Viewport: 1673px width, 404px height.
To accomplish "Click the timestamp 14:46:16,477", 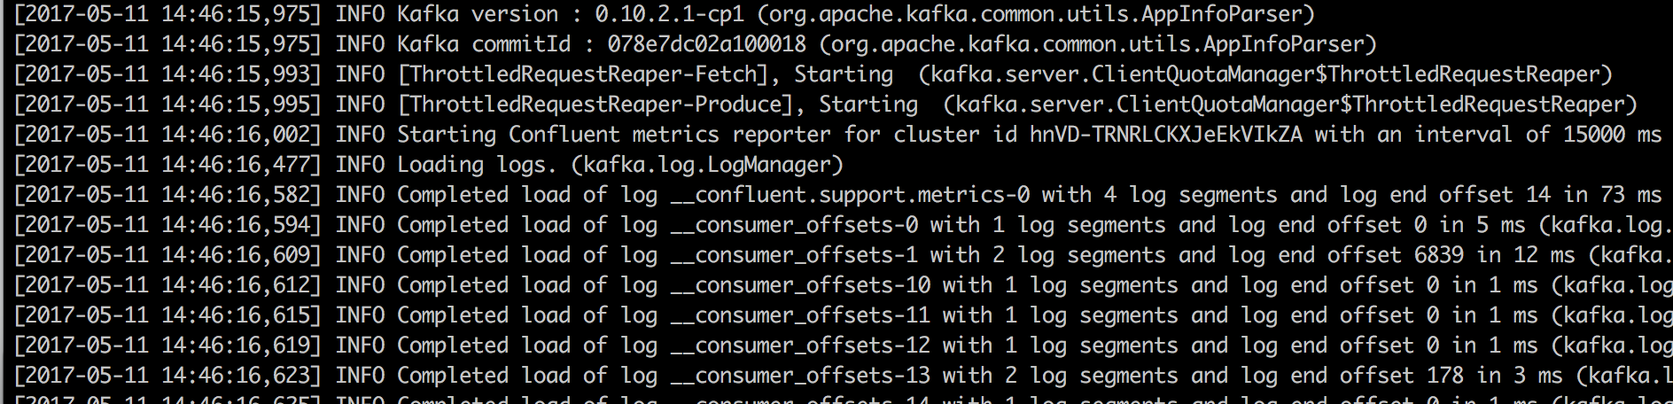I will 239,165.
